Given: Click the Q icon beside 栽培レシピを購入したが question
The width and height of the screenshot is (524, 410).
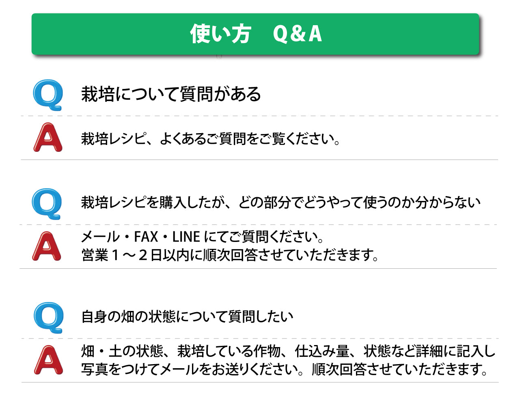Looking at the screenshot, I should (x=47, y=203).
